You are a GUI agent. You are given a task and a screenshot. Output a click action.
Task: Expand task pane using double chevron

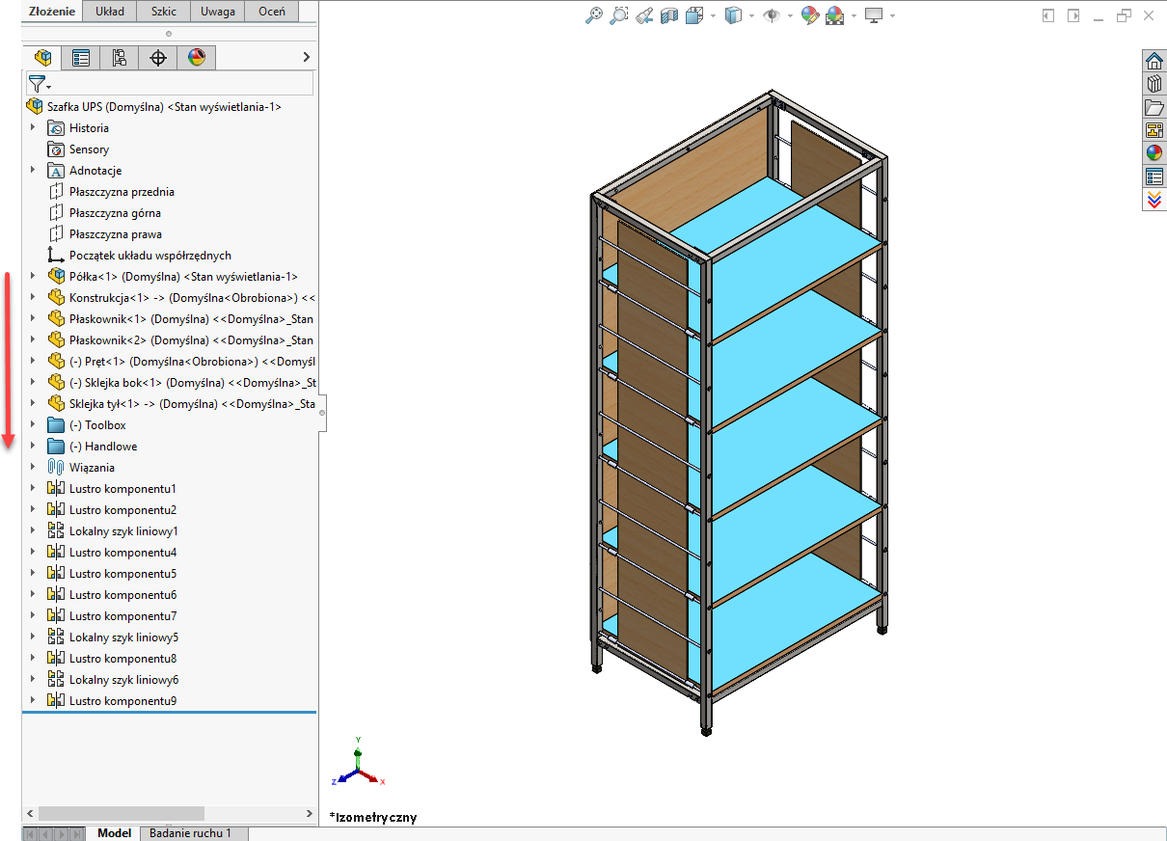1154,200
